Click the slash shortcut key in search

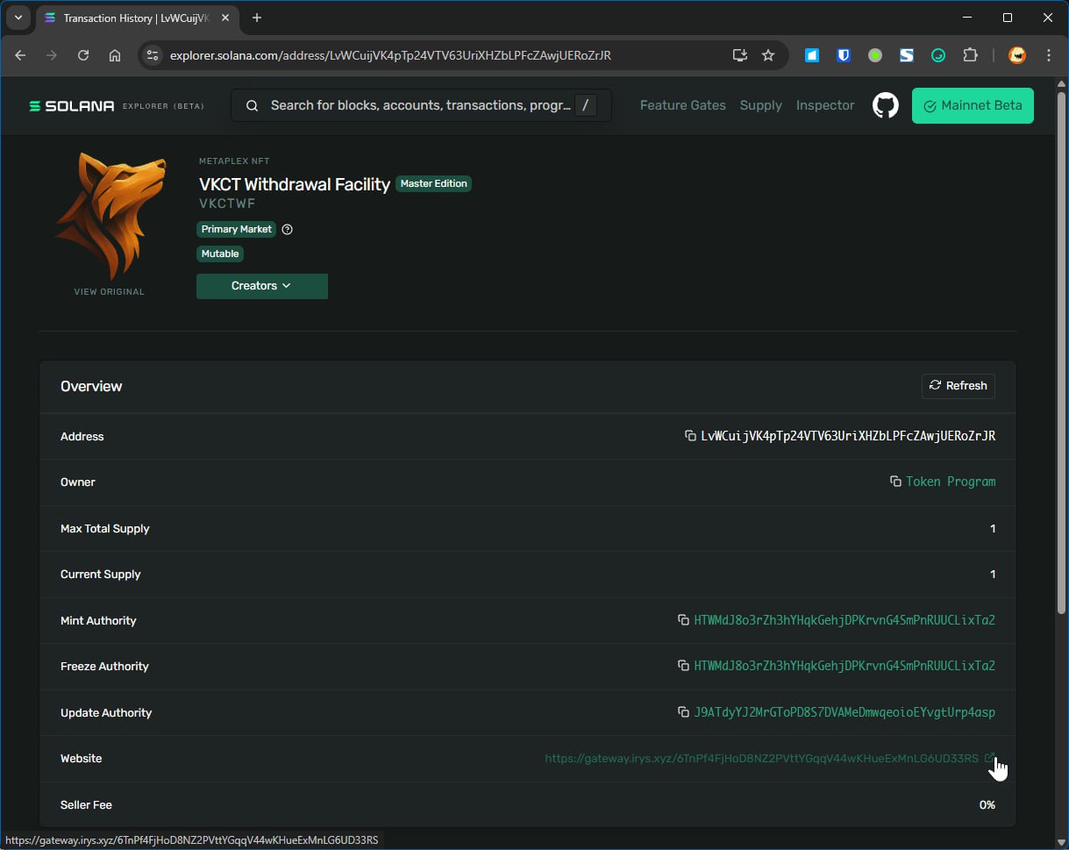[x=585, y=105]
